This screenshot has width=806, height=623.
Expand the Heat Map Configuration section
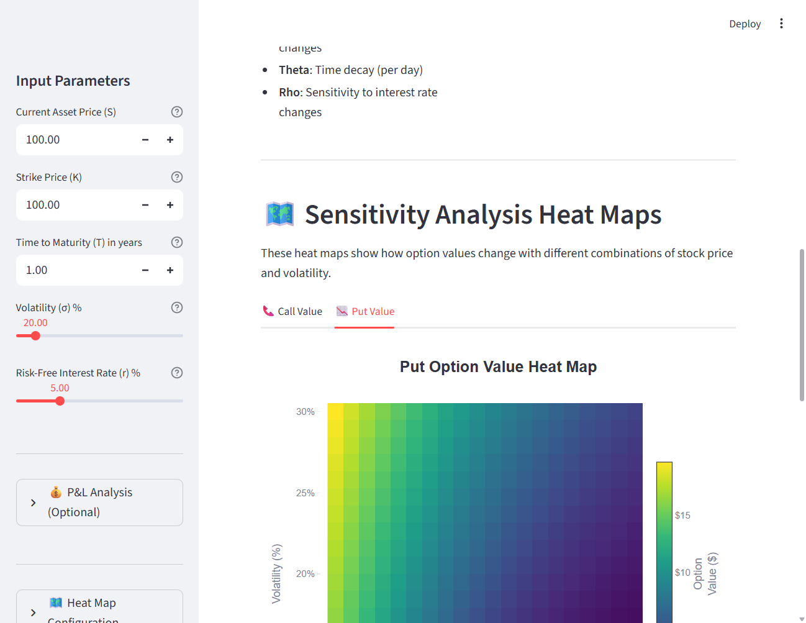click(99, 609)
